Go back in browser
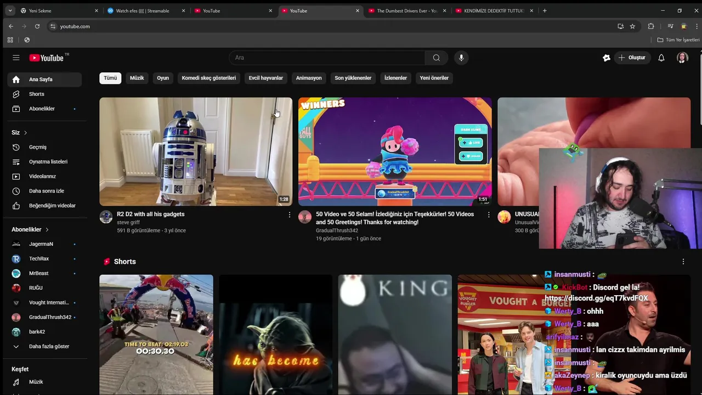 tap(11, 26)
